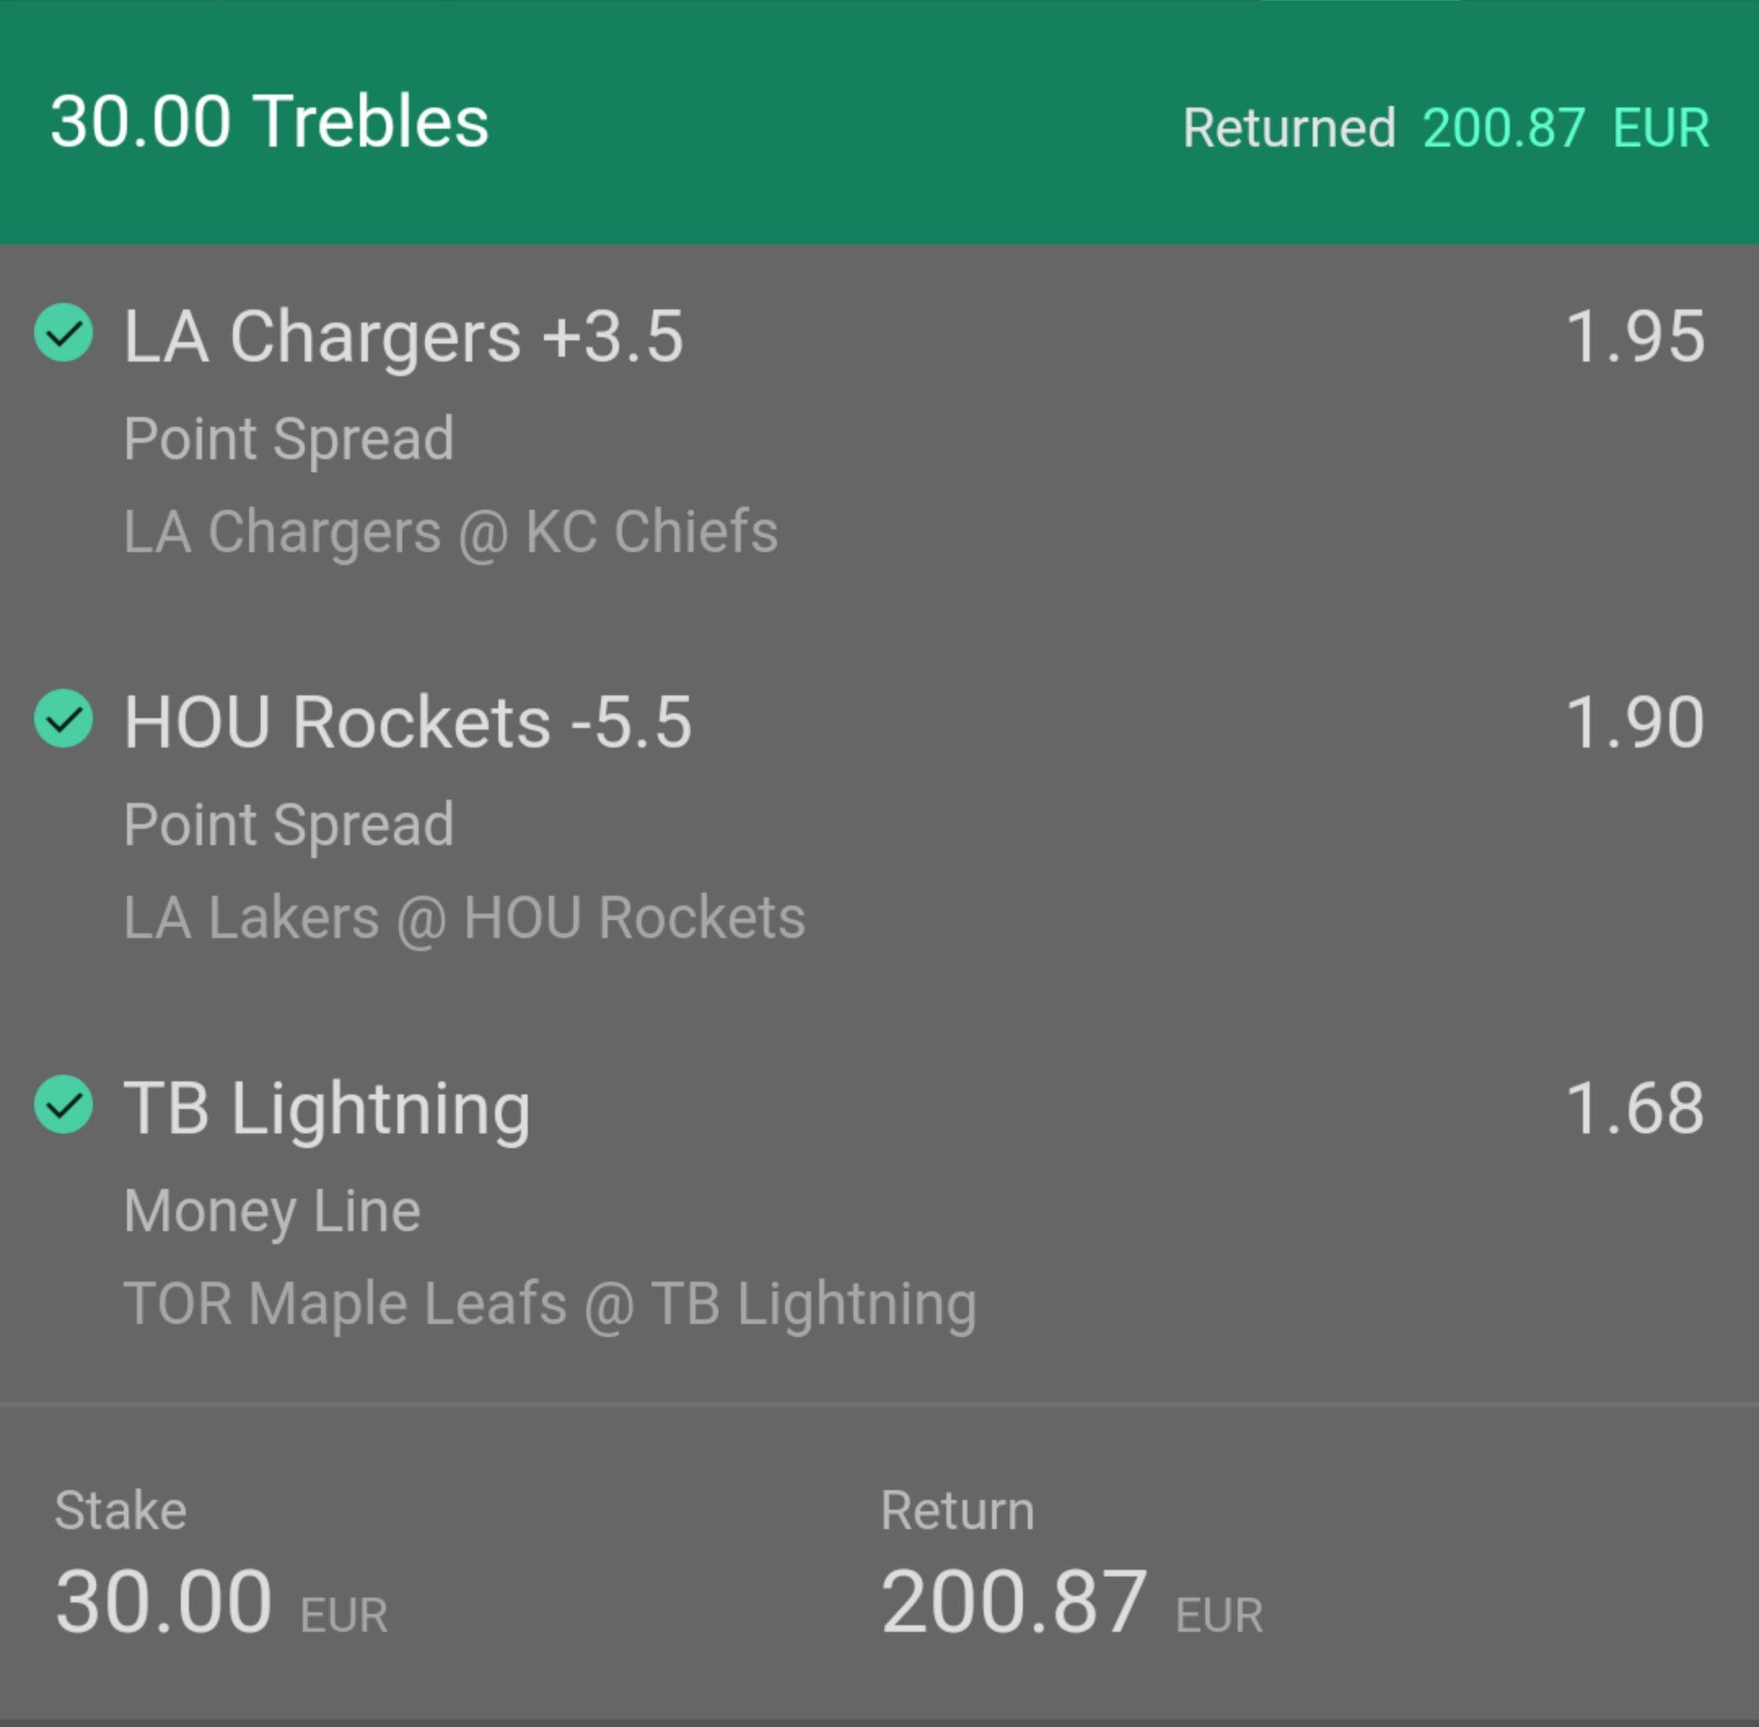Screen dimensions: 1759x1727
Task: Click the Stake 30.00 EUR amount
Action: [x=222, y=1602]
